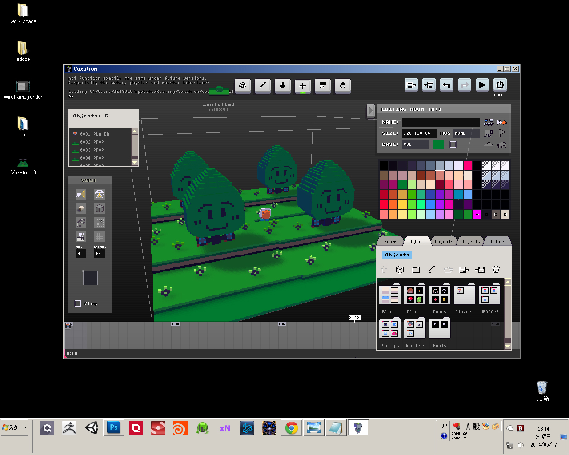Click the cloud icon in room panel
This screenshot has height=455, width=569.
coord(489,144)
